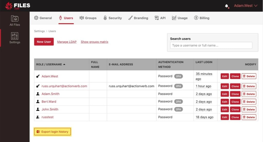Clone the Adam.Smith user
This screenshot has height=142, width=263.
point(235,94)
